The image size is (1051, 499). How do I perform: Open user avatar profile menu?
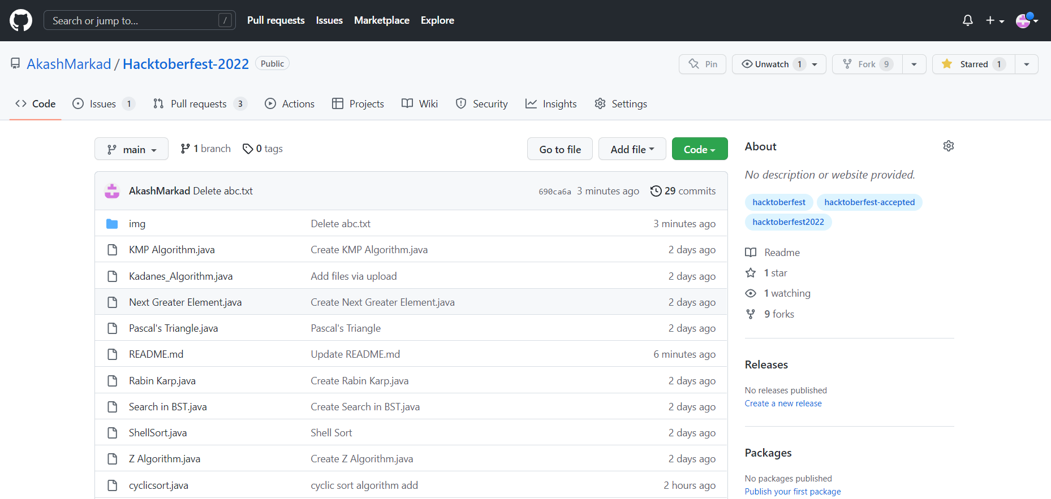1027,20
